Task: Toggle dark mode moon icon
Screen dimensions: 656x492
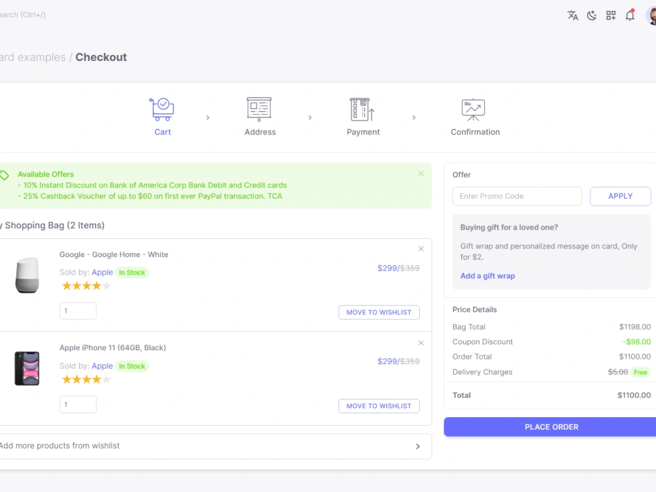Action: 592,16
